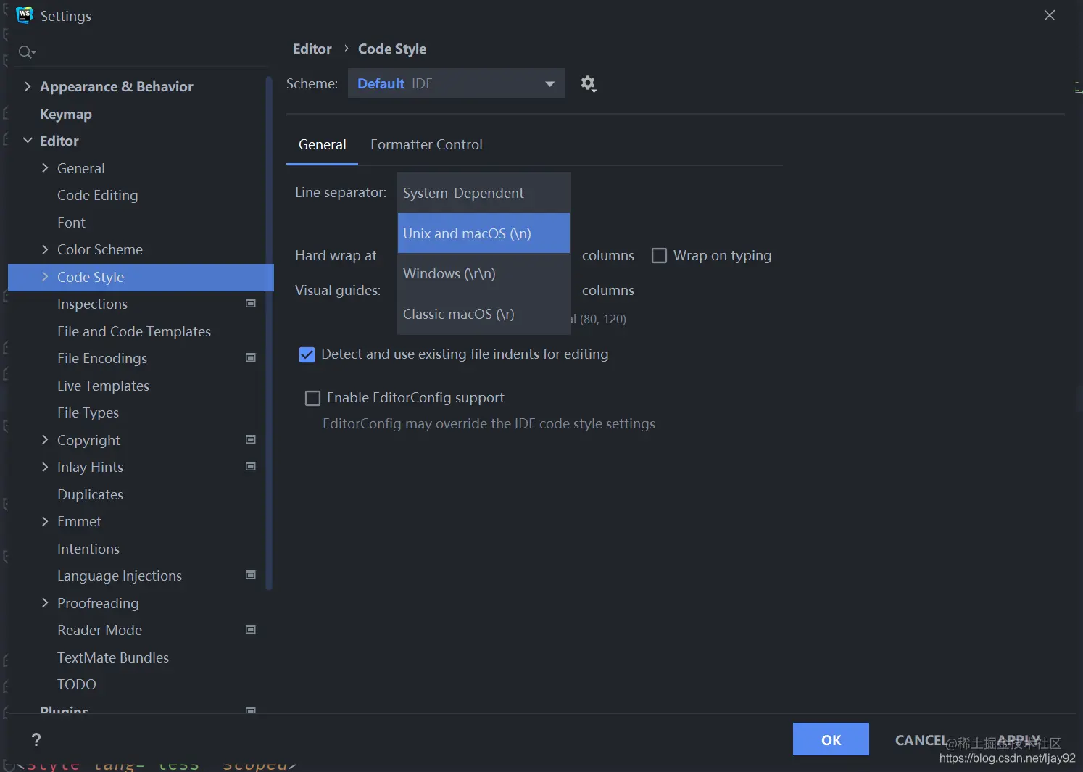The width and height of the screenshot is (1083, 772).
Task: Click the project-level marker icon beside Inlay Hints
Action: pyautogui.click(x=251, y=467)
